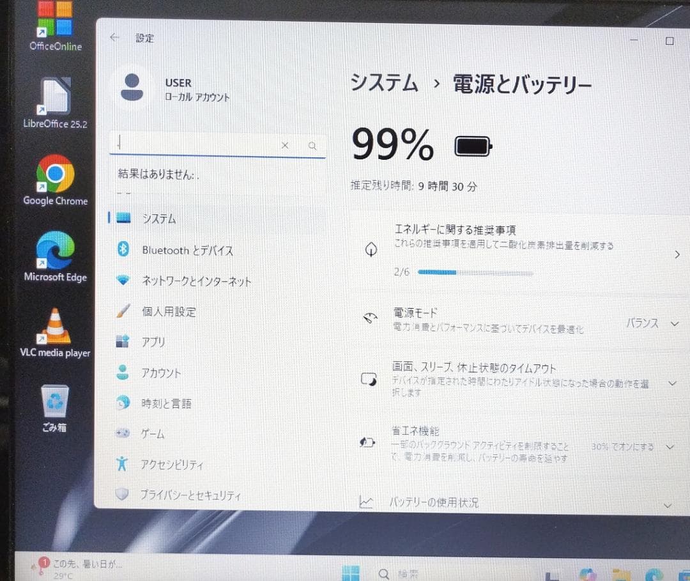Click the energy recommendations leaf icon
The width and height of the screenshot is (690, 581).
(371, 250)
